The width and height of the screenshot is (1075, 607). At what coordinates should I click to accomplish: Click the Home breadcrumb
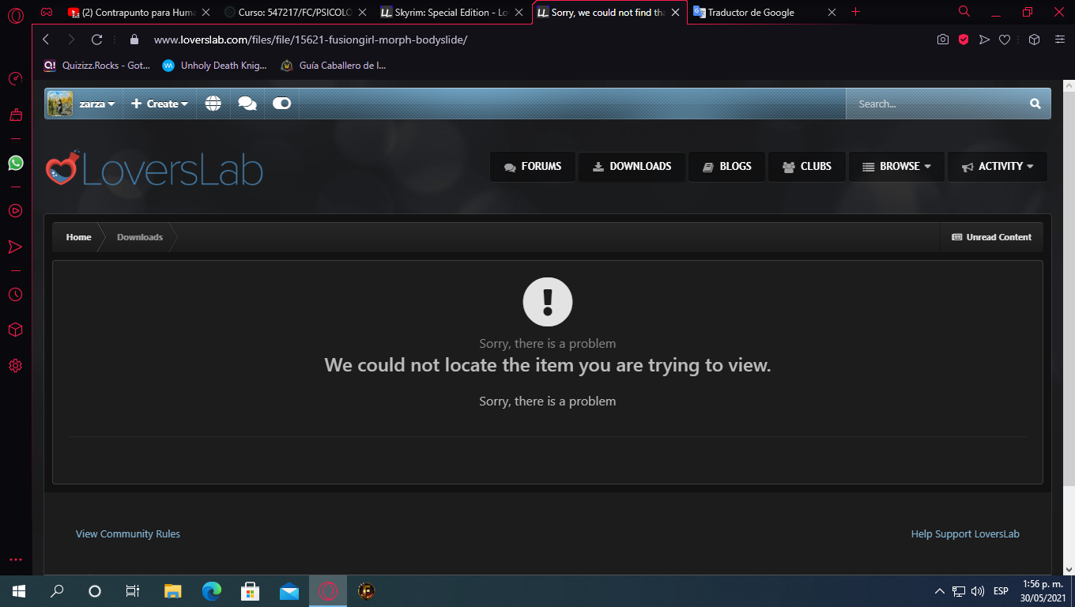[78, 237]
